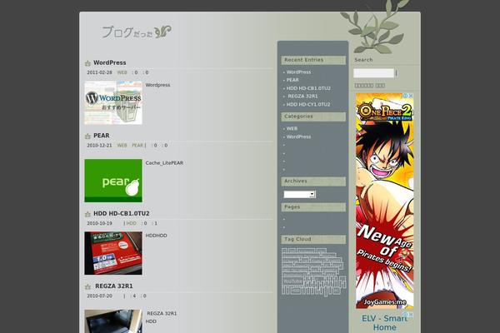500x333 pixels.
Task: Click the Categories heading
Action: [298, 117]
